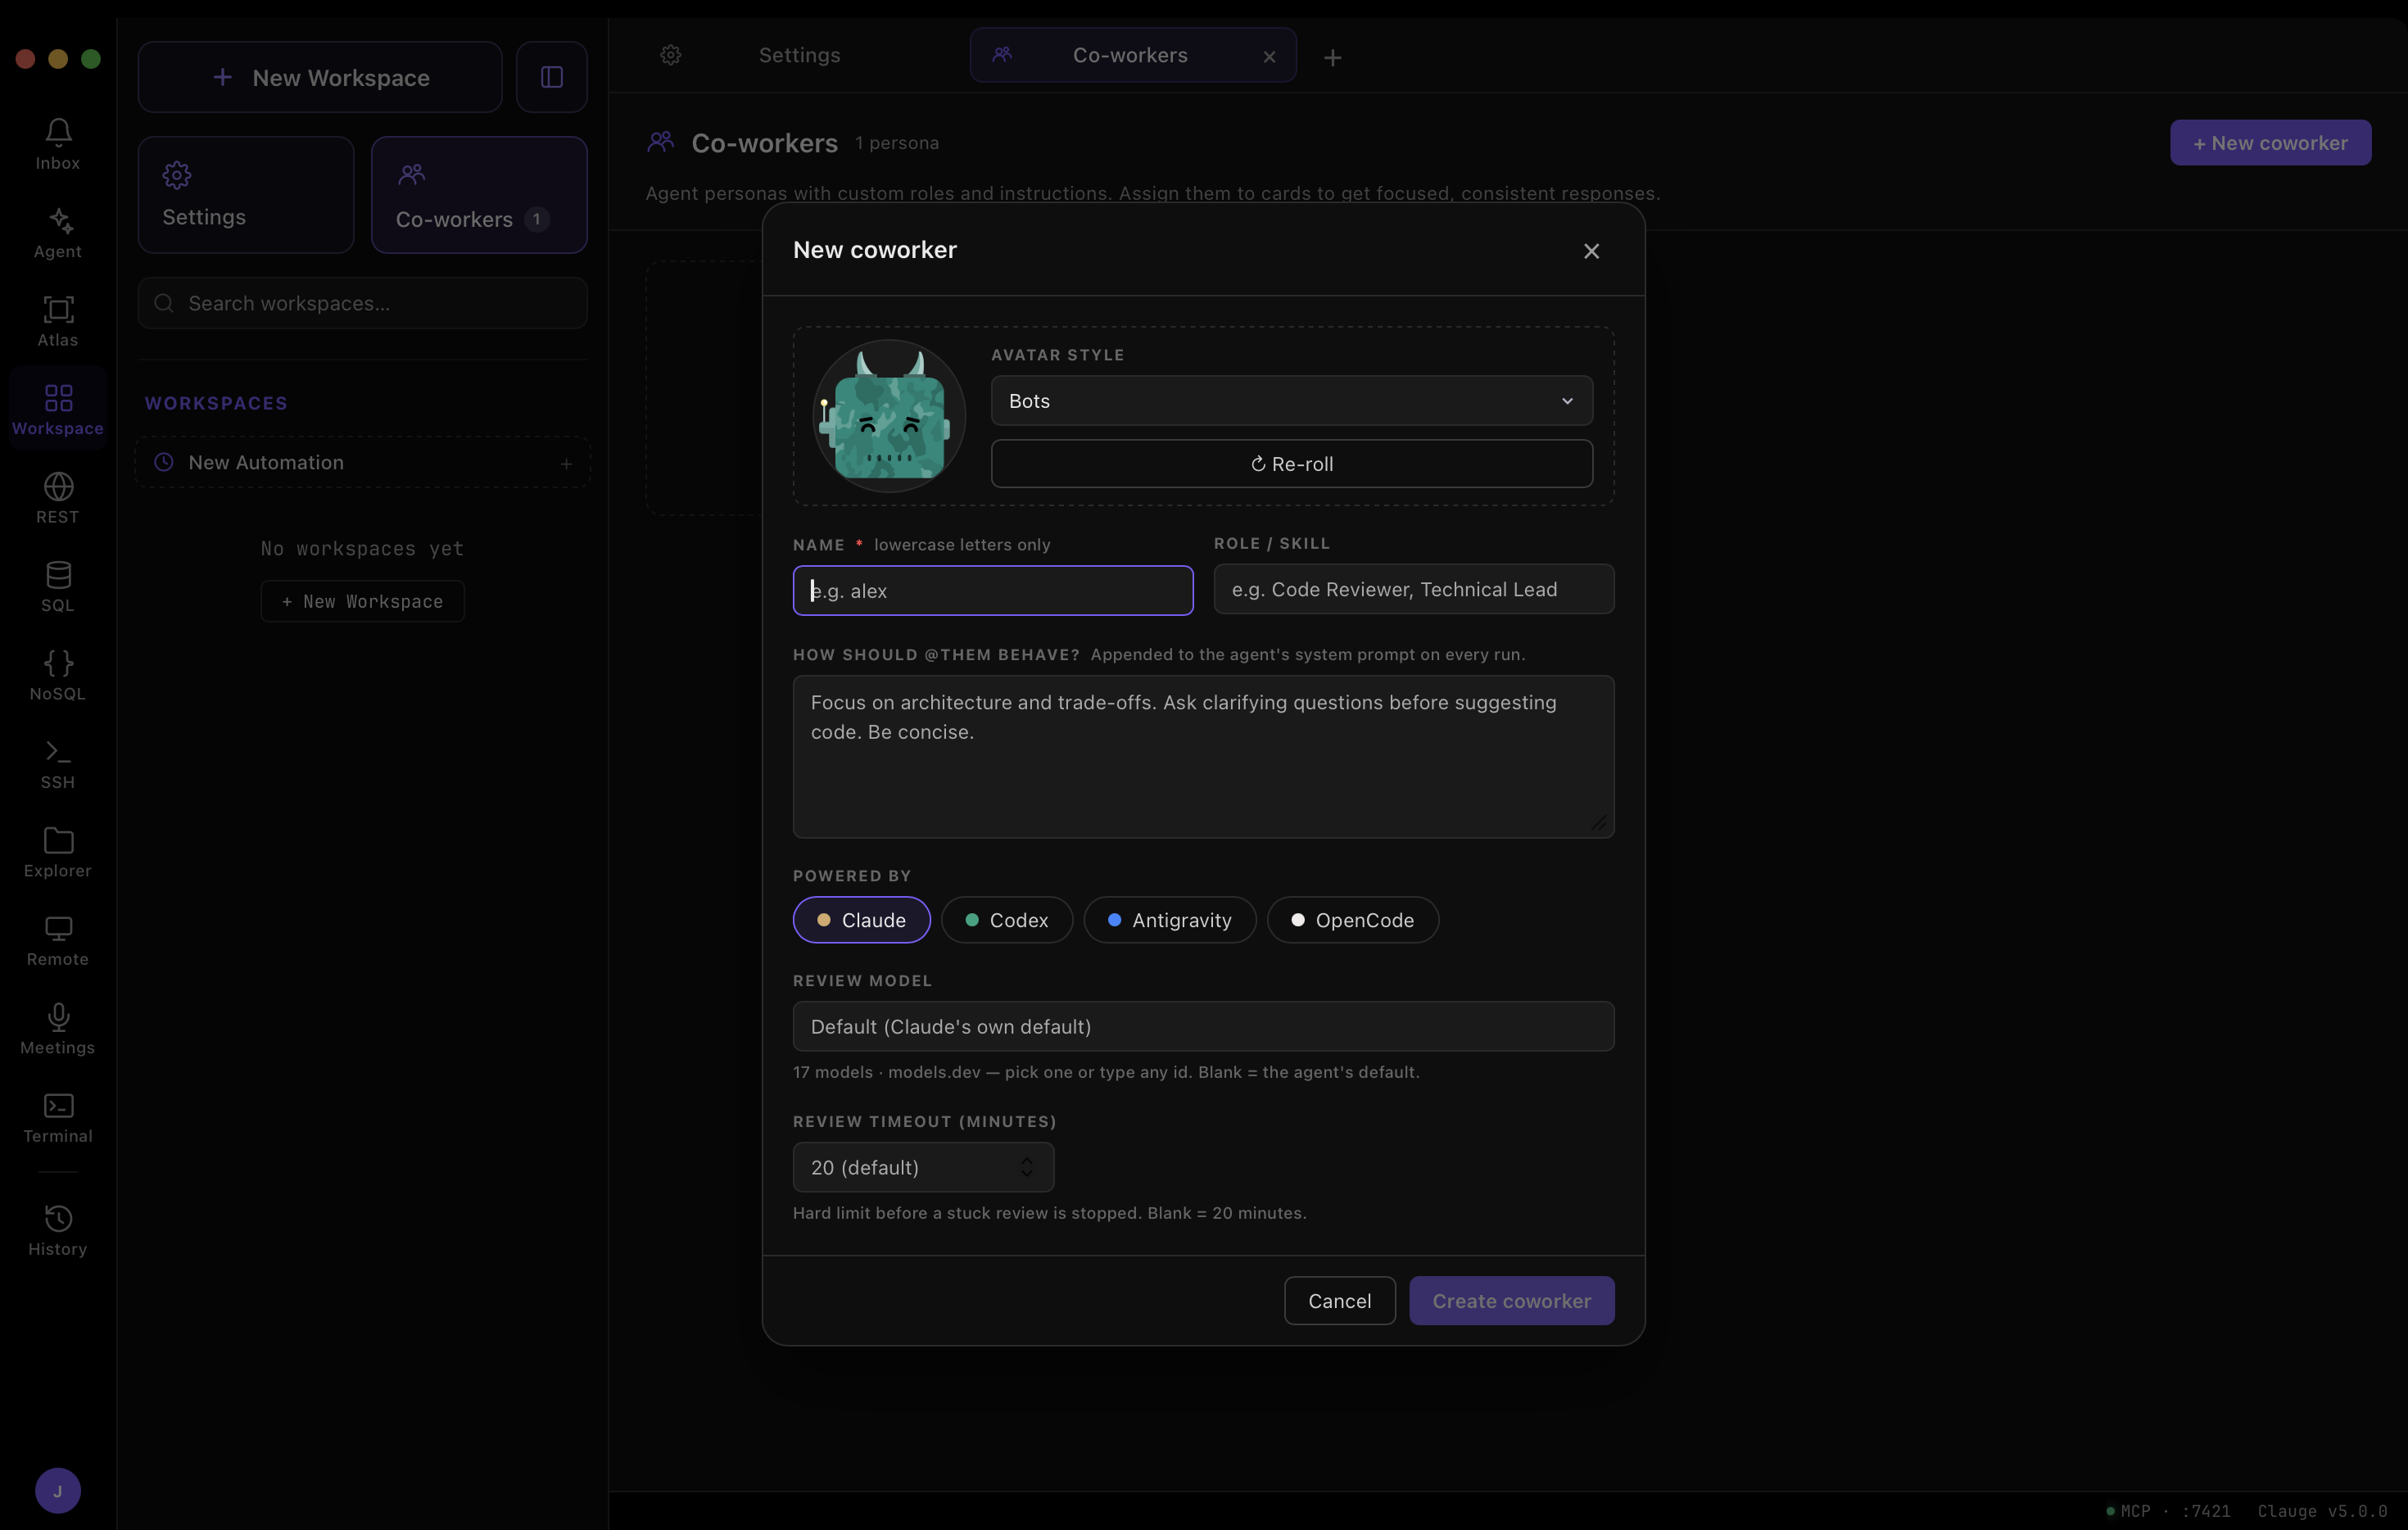The width and height of the screenshot is (2408, 1530).
Task: Open the Review Model combo box
Action: pos(1203,1026)
